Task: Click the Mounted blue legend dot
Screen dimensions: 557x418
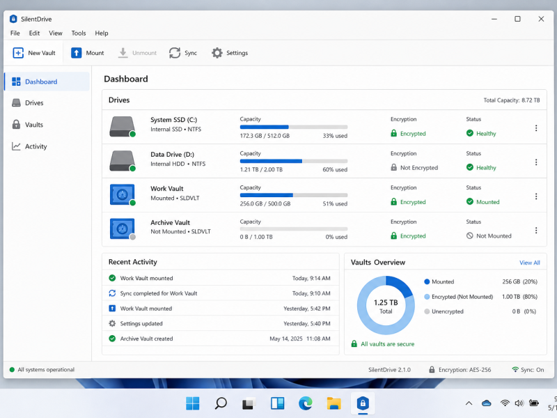Action: (x=427, y=281)
